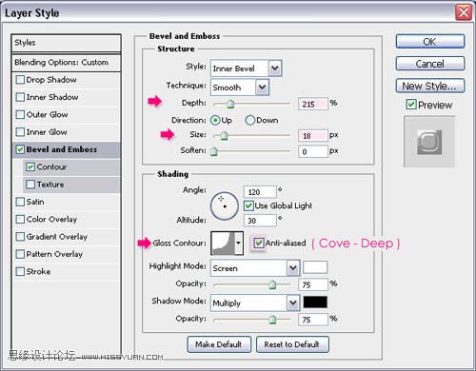Click the Make Default button
The image size is (476, 371).
click(219, 344)
